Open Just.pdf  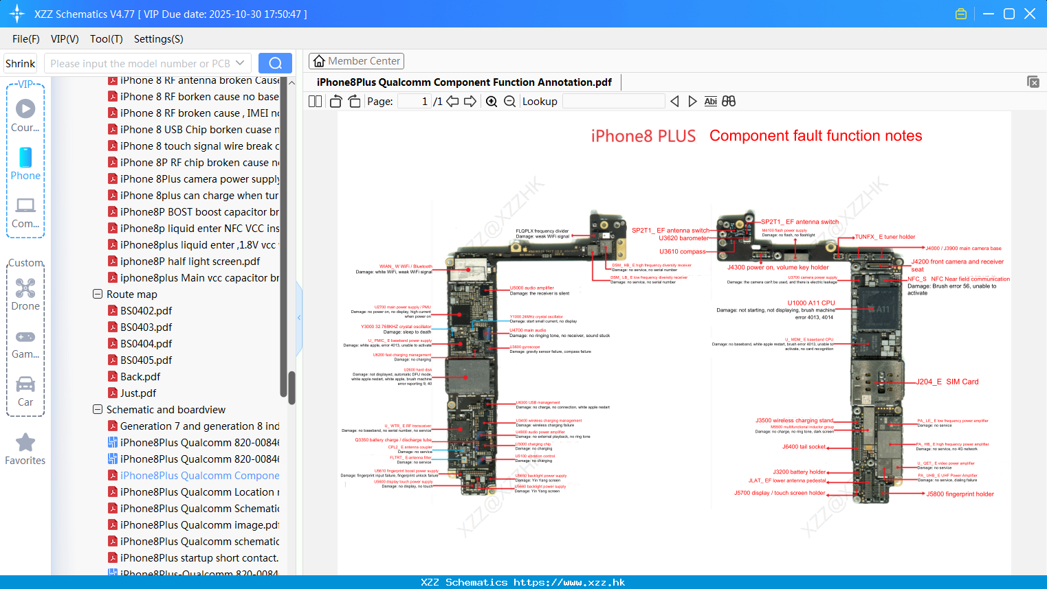point(138,393)
